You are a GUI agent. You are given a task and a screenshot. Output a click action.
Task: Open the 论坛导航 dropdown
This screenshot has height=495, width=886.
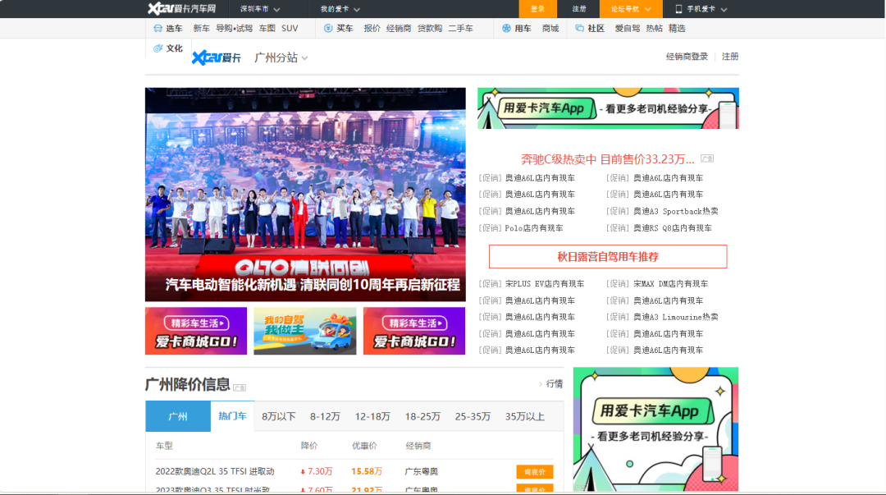(x=631, y=9)
